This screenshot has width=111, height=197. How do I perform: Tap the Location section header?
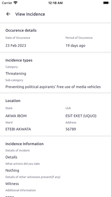point(13,101)
